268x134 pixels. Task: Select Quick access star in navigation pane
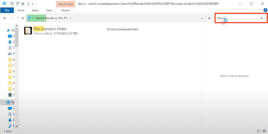[x=8, y=30]
